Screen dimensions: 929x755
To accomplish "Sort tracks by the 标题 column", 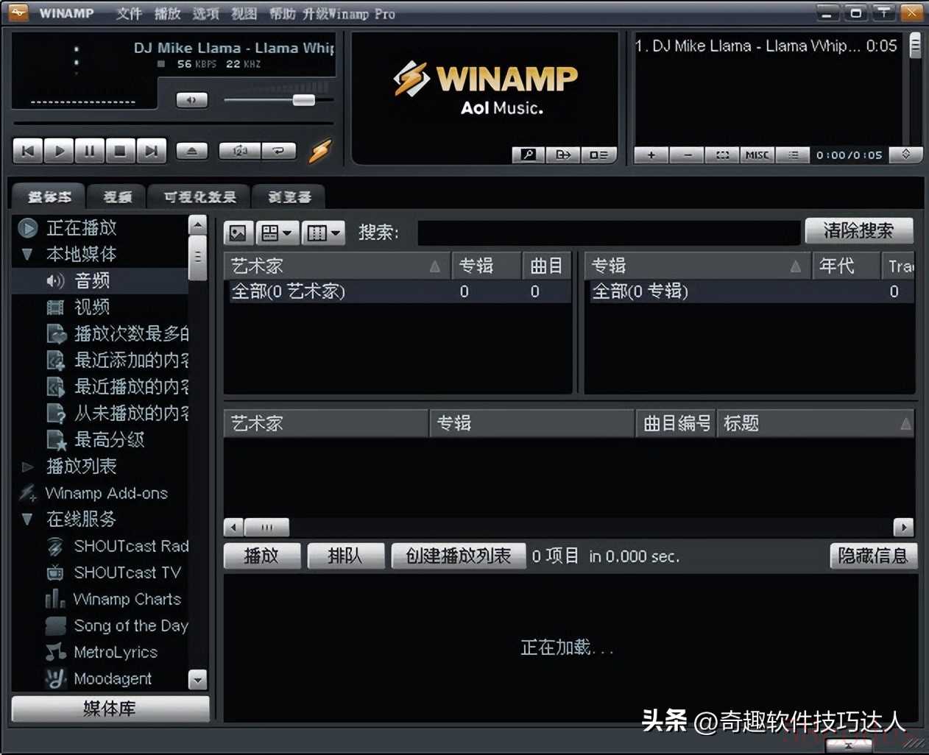I will tap(816, 423).
